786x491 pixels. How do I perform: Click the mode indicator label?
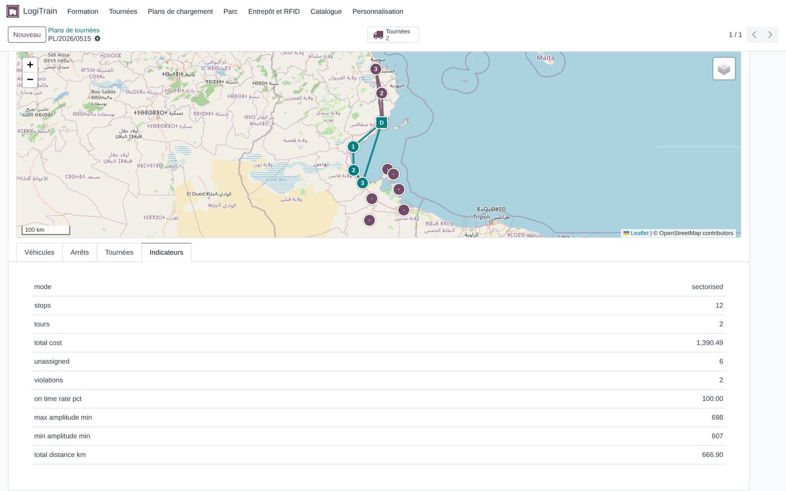(43, 287)
